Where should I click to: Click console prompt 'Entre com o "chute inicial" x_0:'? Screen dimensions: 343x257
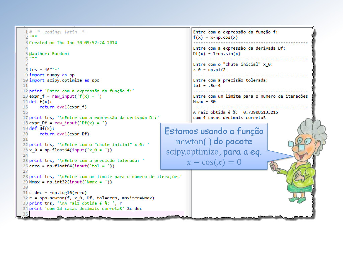point(233,64)
